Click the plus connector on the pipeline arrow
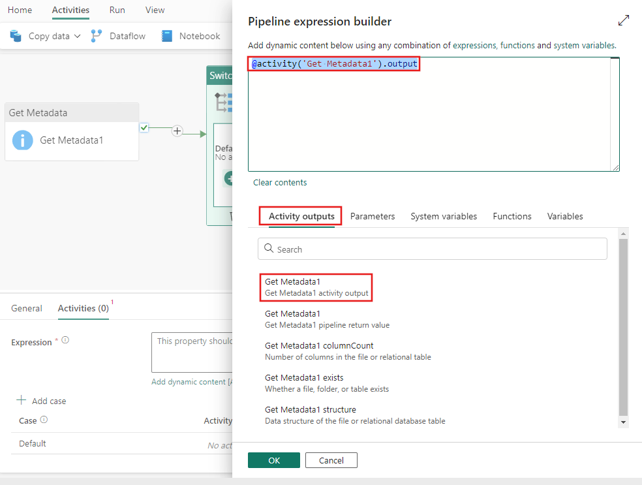 click(x=177, y=131)
